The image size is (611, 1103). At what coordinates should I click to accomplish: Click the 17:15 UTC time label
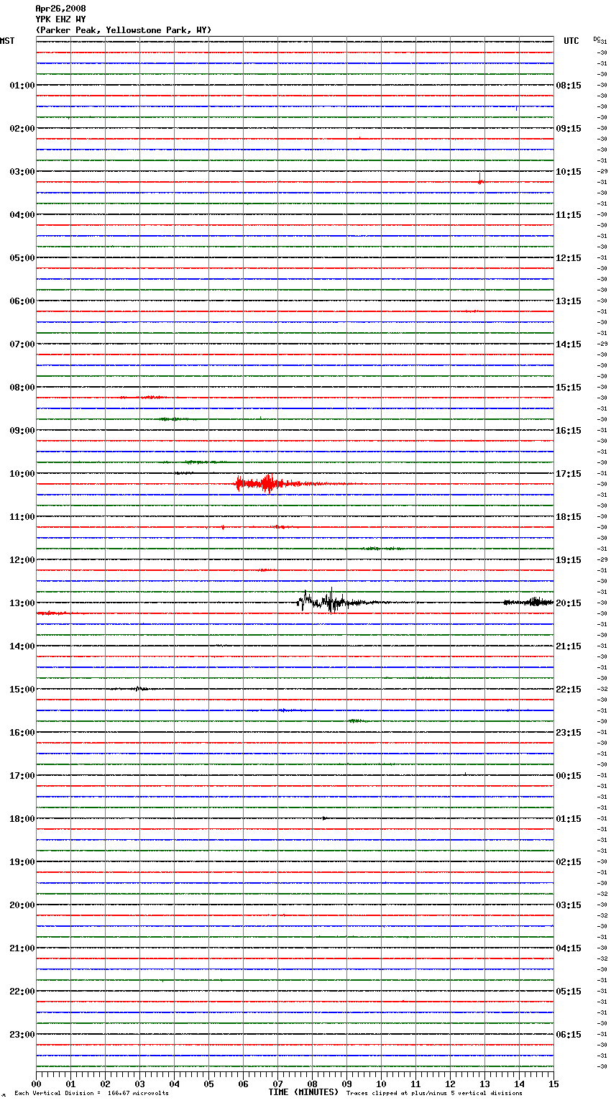point(569,474)
